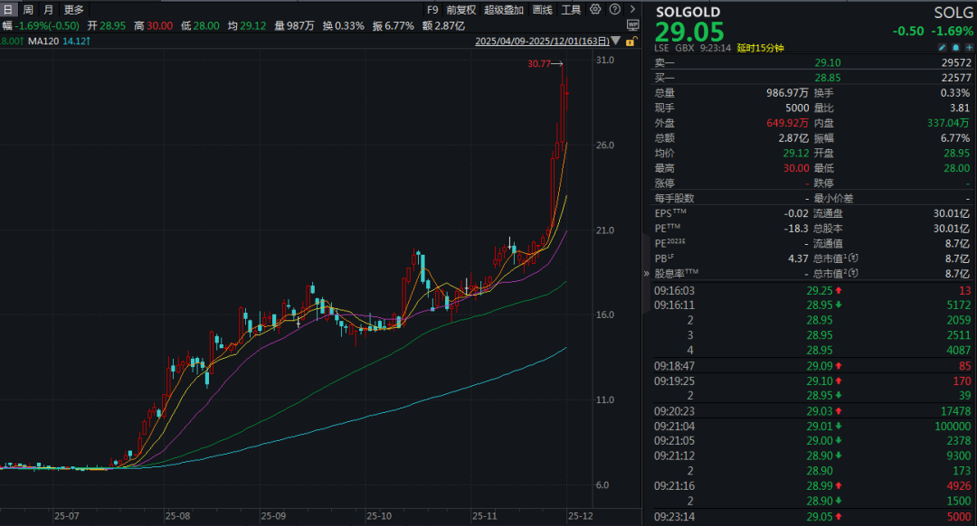Collapse quote panel using double chevron handle
Viewport: 977px width, 526px height.
coord(645,273)
